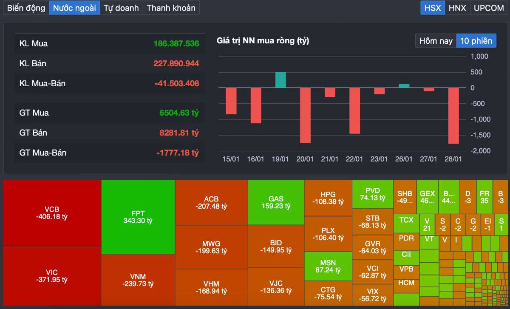Click the FR 35 green tile
The image size is (510, 309).
point(484,197)
